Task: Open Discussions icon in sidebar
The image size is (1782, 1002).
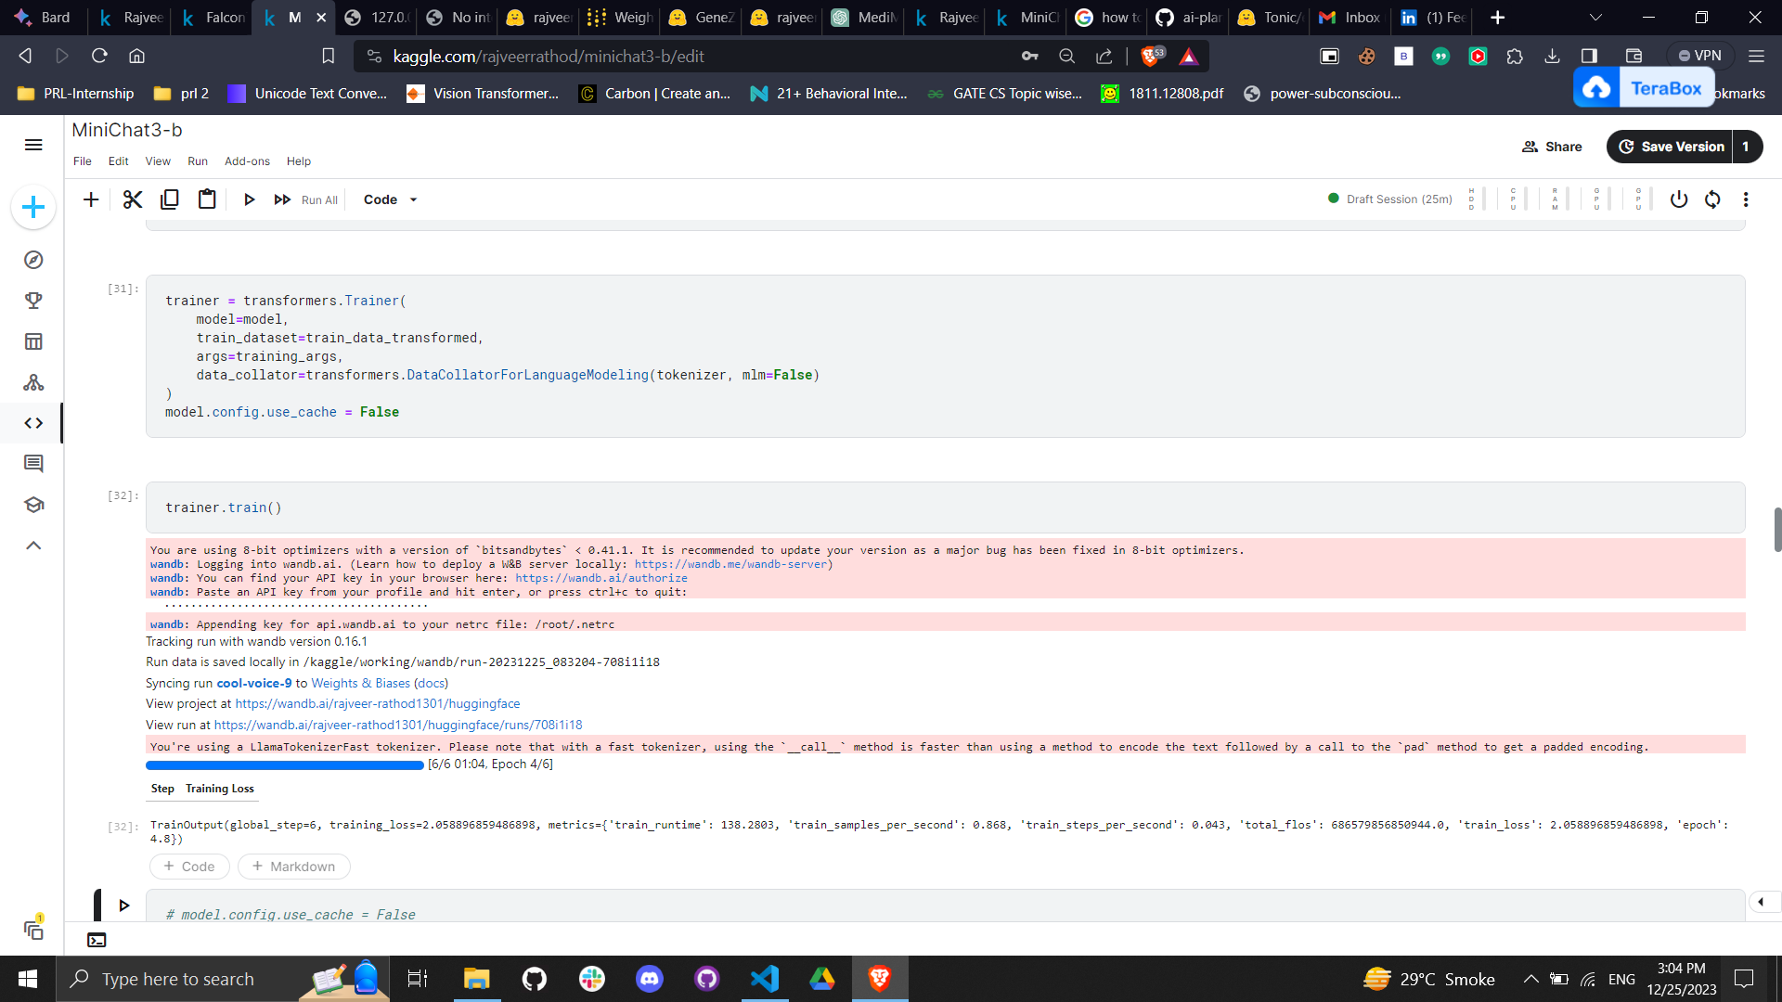Action: [x=33, y=464]
